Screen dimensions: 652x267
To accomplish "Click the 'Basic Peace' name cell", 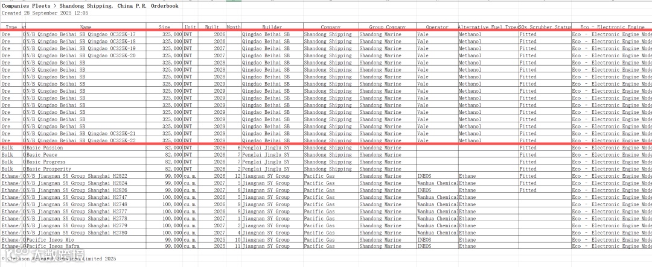I will coord(86,154).
